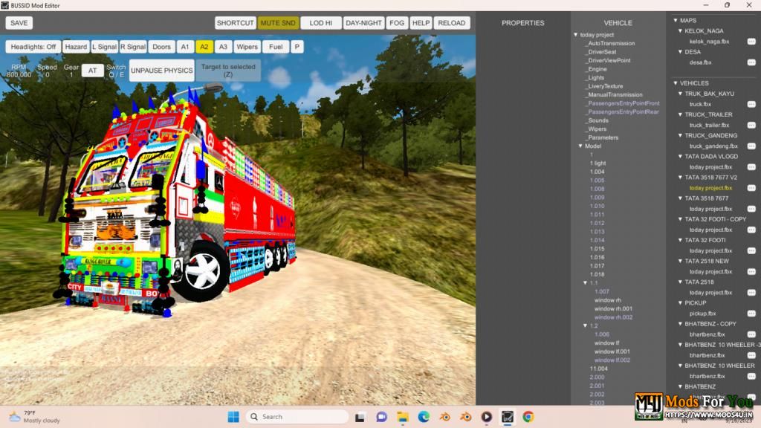Click Target to selected (Z)
The width and height of the screenshot is (761, 428).
coord(228,71)
